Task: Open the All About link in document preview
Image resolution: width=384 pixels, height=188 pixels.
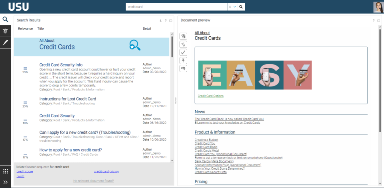Action: coord(202,33)
